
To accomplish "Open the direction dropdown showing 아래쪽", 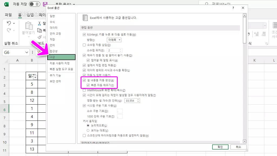I will [114, 40].
